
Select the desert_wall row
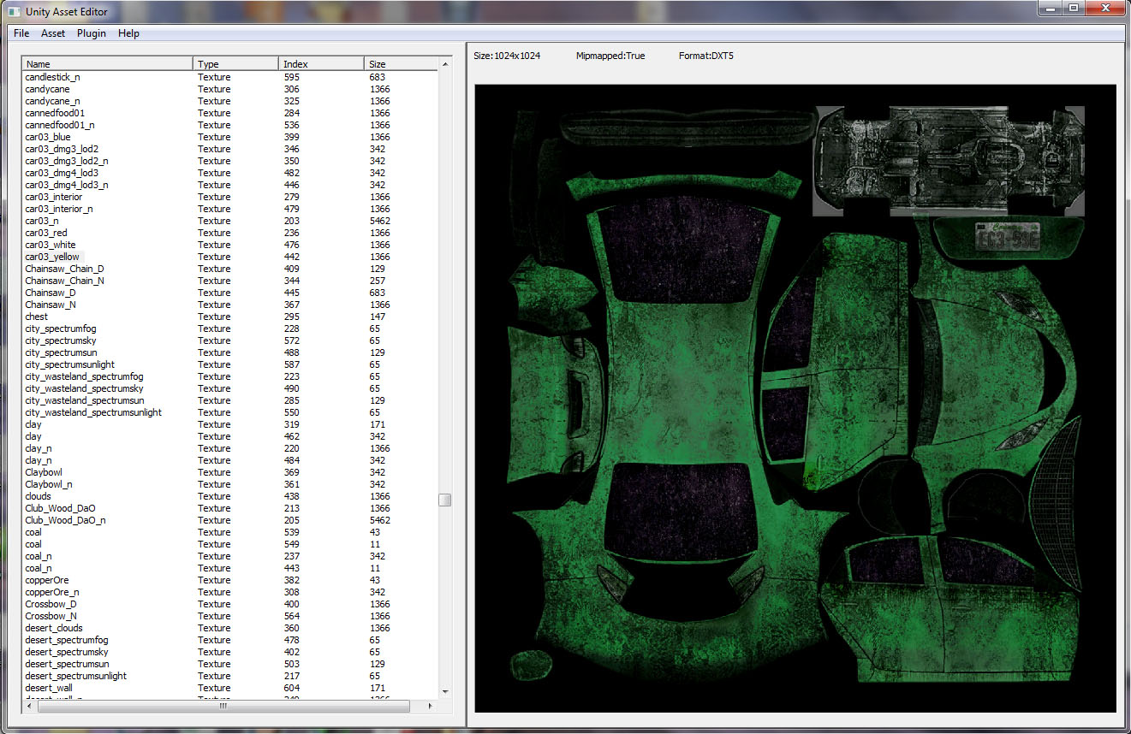229,688
